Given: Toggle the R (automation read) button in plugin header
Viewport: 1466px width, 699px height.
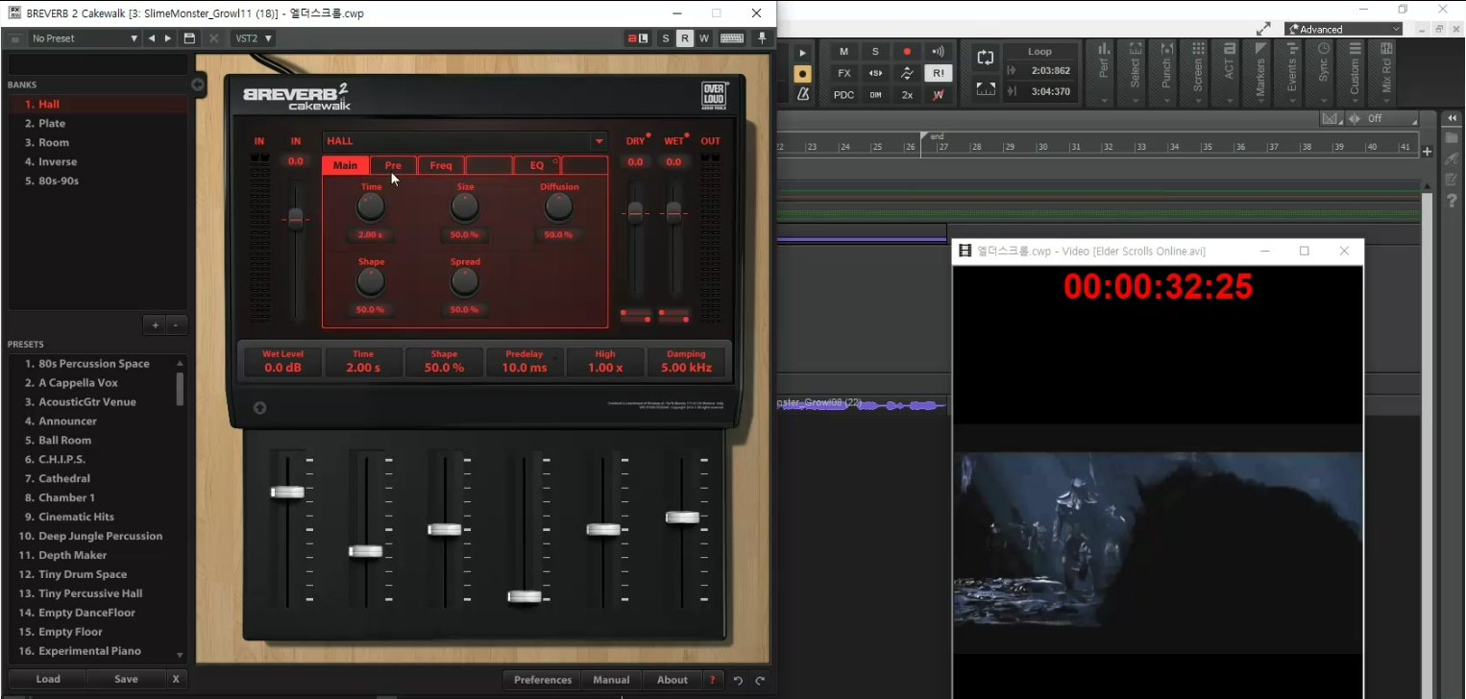Looking at the screenshot, I should coord(684,38).
